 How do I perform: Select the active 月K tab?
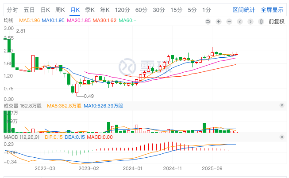[x=75, y=10]
